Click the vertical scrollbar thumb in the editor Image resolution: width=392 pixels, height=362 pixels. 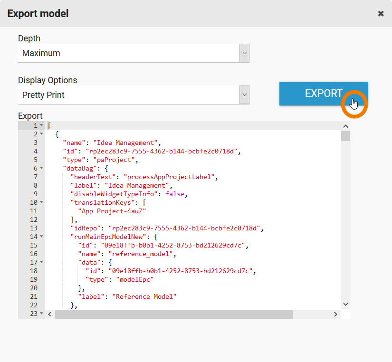tap(345, 136)
